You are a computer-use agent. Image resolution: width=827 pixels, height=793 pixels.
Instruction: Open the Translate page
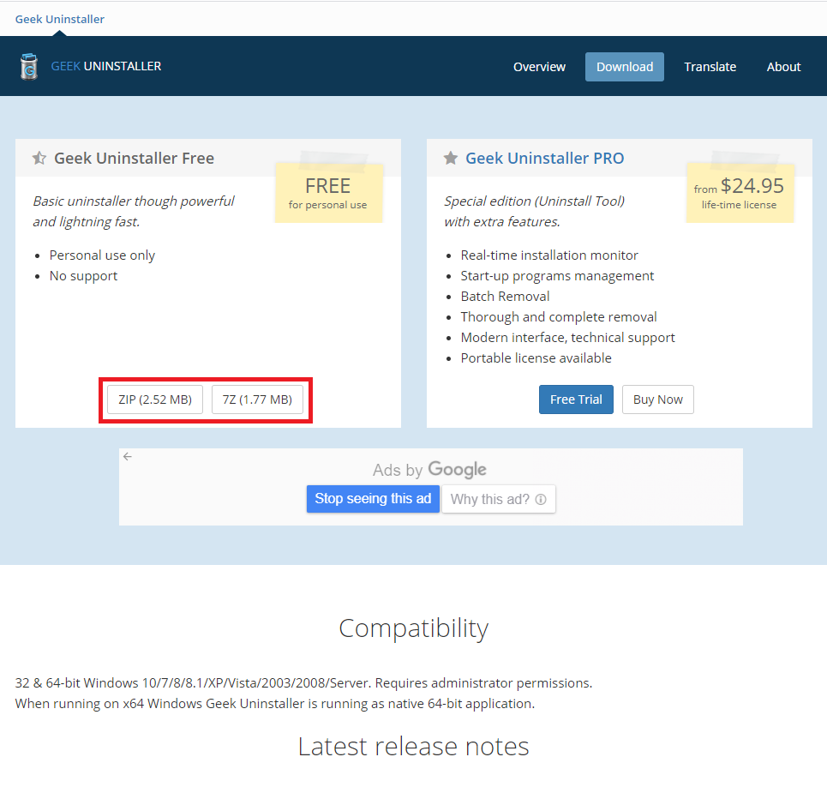(x=710, y=67)
